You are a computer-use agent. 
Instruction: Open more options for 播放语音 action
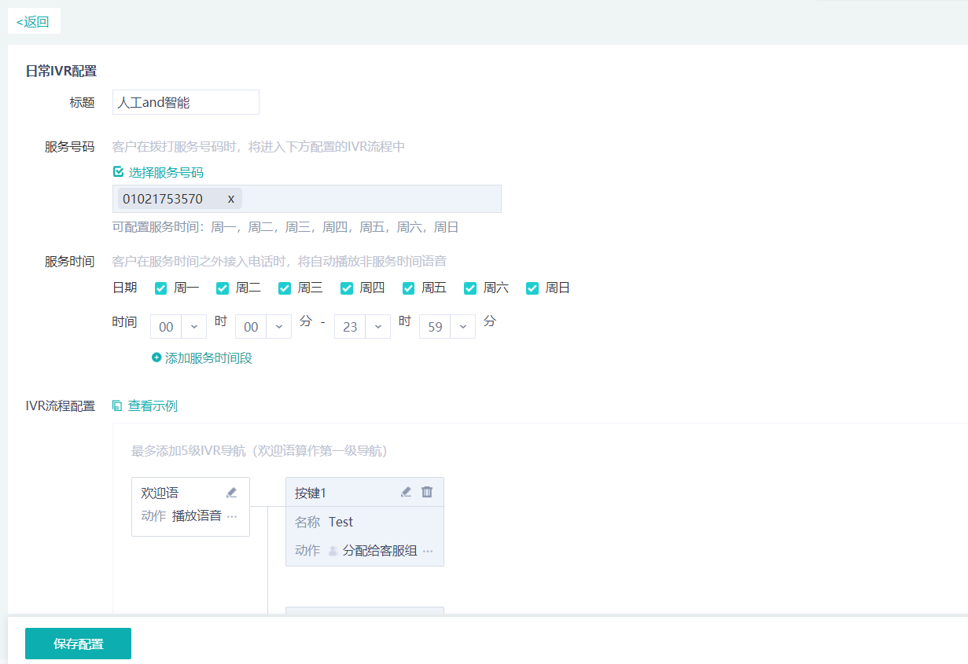click(232, 516)
